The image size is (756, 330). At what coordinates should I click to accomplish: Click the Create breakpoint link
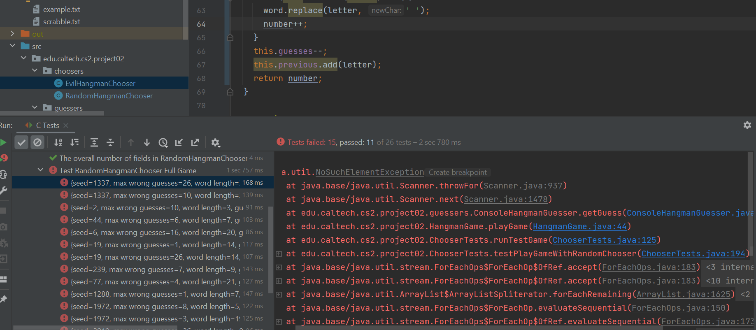pyautogui.click(x=458, y=172)
